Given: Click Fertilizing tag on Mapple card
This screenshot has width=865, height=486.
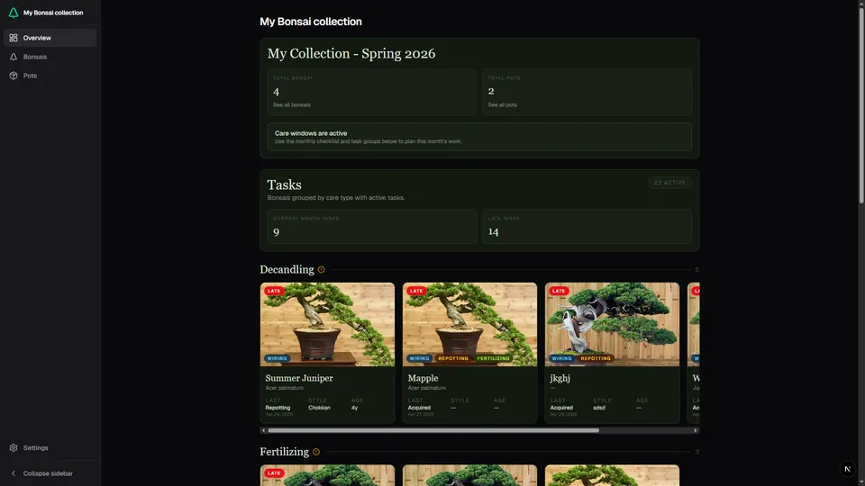Looking at the screenshot, I should click(493, 358).
